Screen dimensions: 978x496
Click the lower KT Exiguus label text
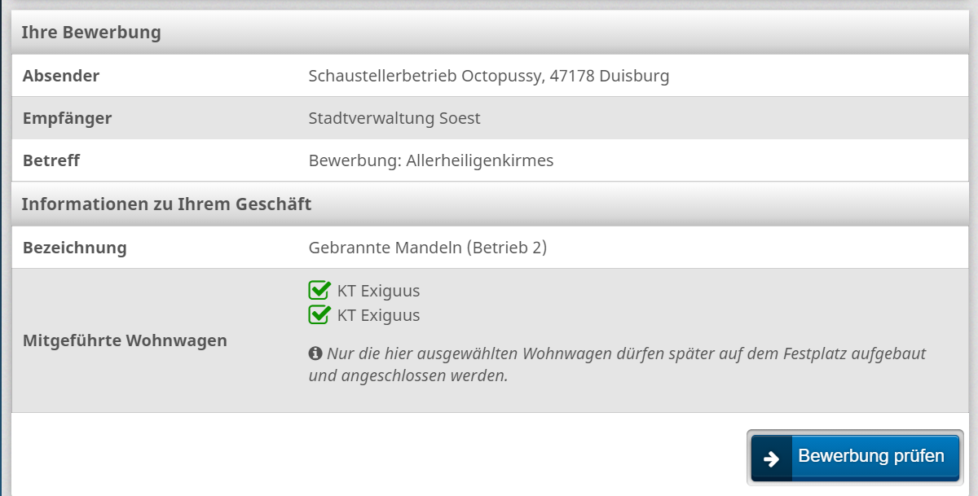click(x=378, y=315)
